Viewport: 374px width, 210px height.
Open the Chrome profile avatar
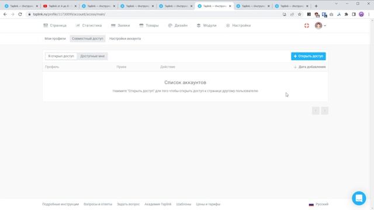pos(361,14)
